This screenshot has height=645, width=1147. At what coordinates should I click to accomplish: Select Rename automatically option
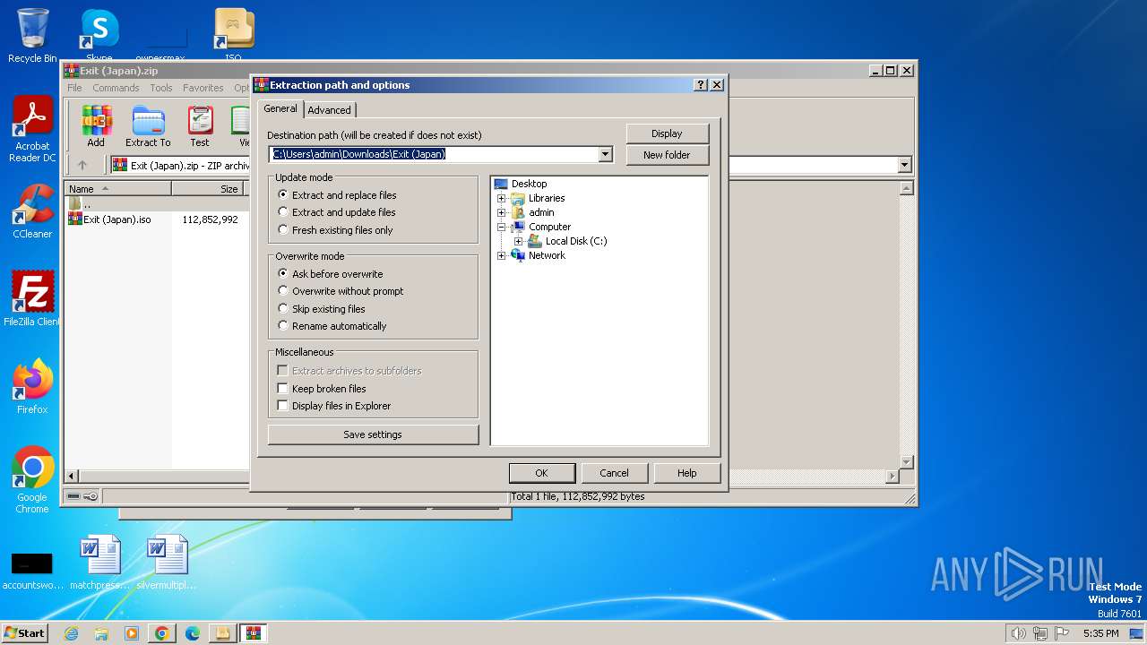(332, 326)
